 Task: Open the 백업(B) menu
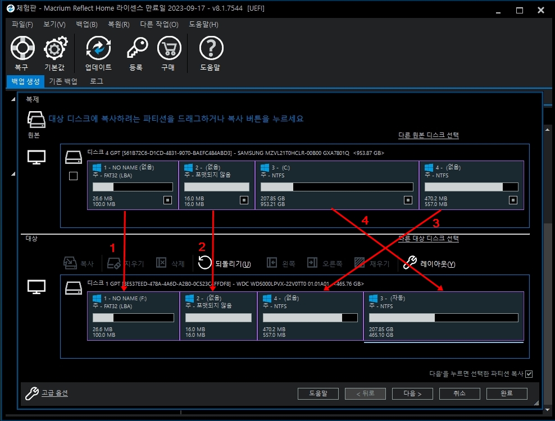(87, 24)
